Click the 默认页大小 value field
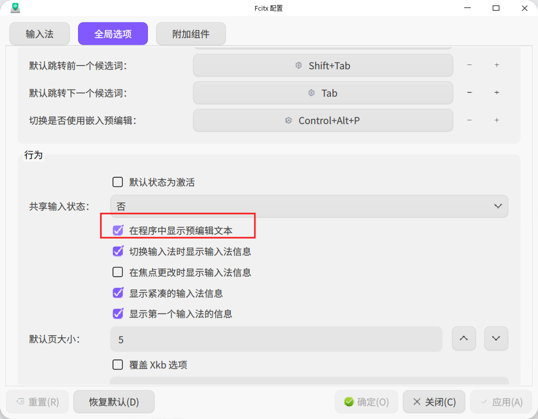538x419 pixels. [276, 339]
